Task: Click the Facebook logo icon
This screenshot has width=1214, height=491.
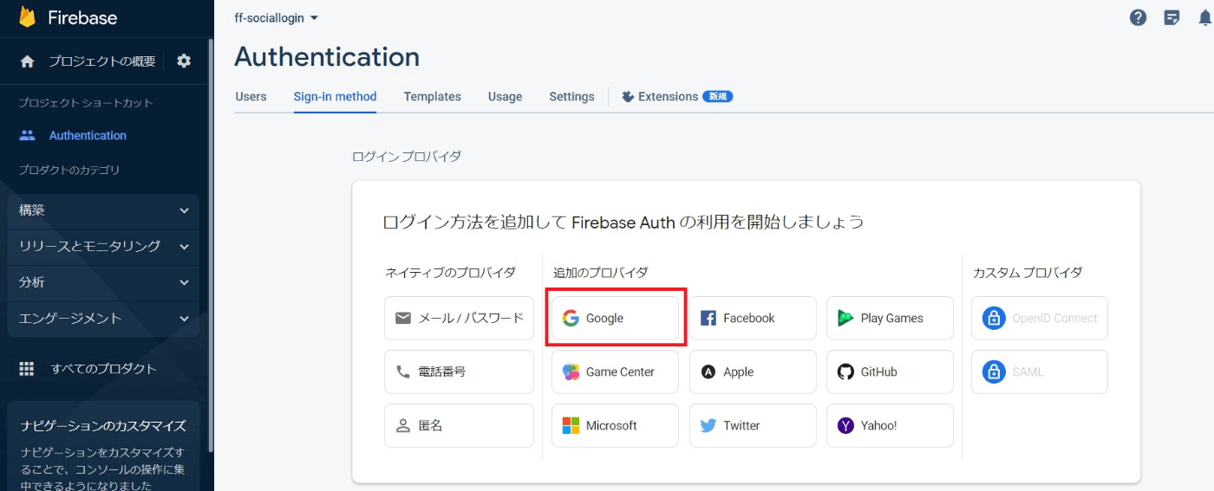Action: pos(708,318)
